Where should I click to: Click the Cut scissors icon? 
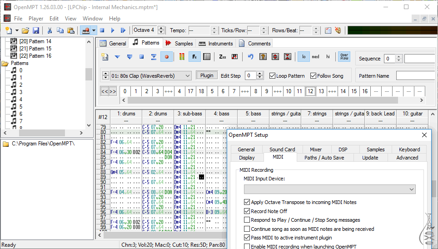pos(50,30)
